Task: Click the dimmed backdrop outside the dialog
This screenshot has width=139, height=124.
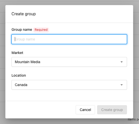Action: 3,62
